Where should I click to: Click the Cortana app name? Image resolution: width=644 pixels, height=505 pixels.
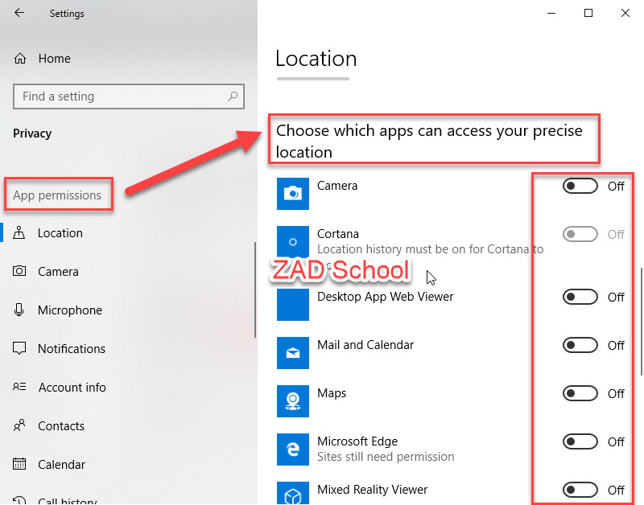(338, 234)
